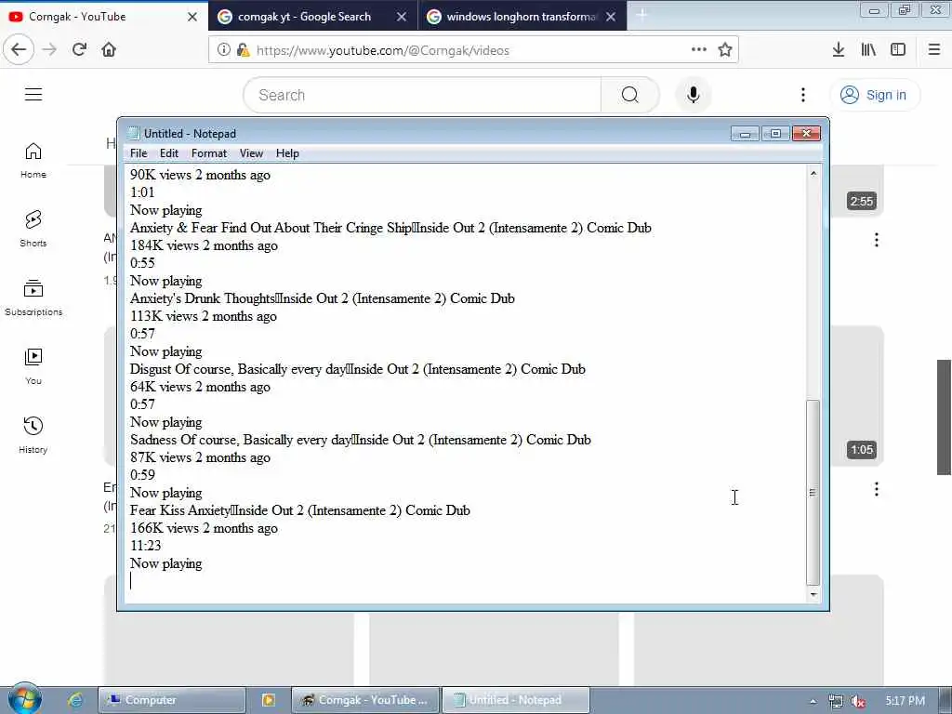Open the Windows Start orb
Image resolution: width=952 pixels, height=714 pixels.
pyautogui.click(x=24, y=699)
